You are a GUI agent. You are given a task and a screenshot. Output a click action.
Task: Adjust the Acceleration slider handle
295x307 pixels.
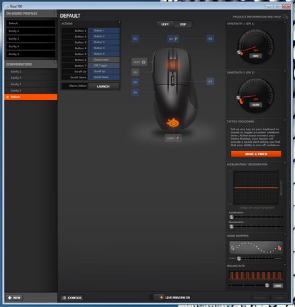tap(231, 217)
